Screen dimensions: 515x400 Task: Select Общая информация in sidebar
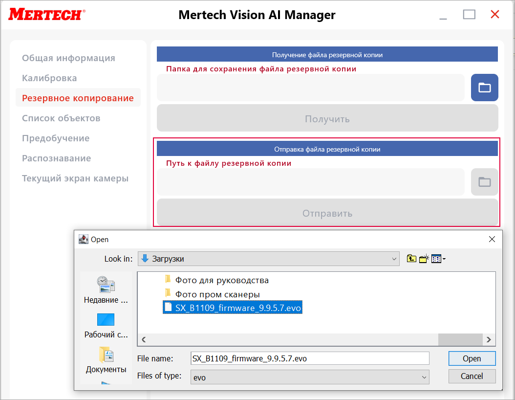tap(68, 58)
